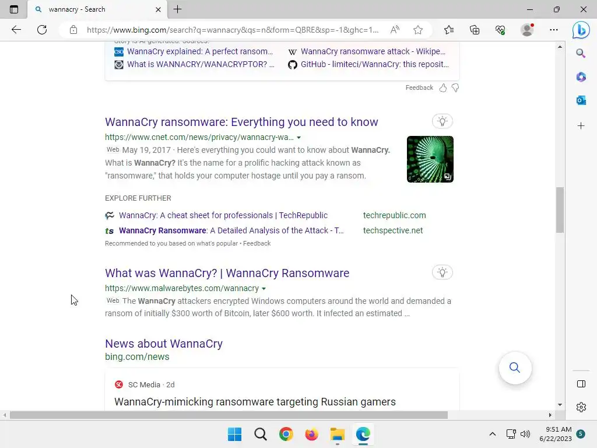Image resolution: width=597 pixels, height=448 pixels.
Task: Open the CNET result thumbnail image
Action: [x=430, y=159]
